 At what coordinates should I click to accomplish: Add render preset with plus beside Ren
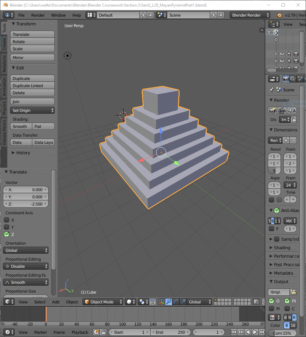click(x=286, y=140)
